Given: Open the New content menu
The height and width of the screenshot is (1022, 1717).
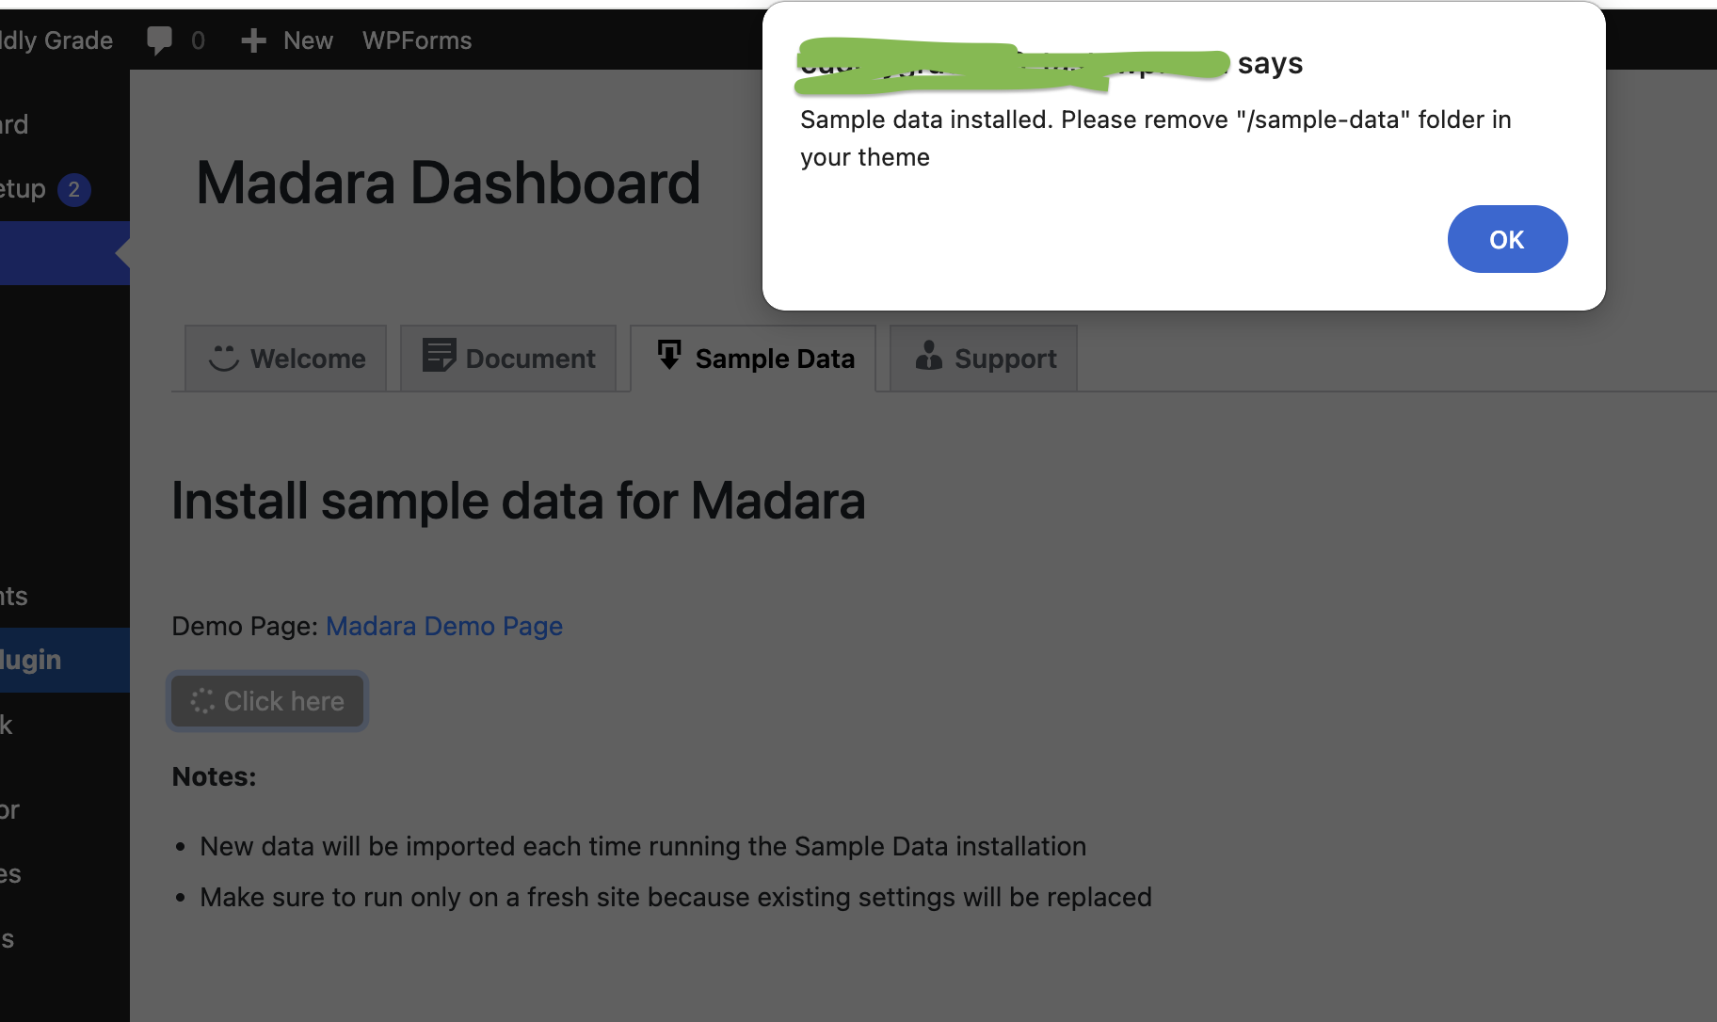Looking at the screenshot, I should (287, 40).
